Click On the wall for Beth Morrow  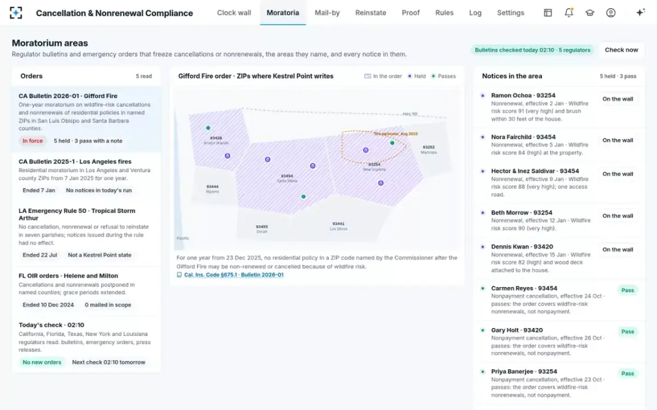pos(618,216)
